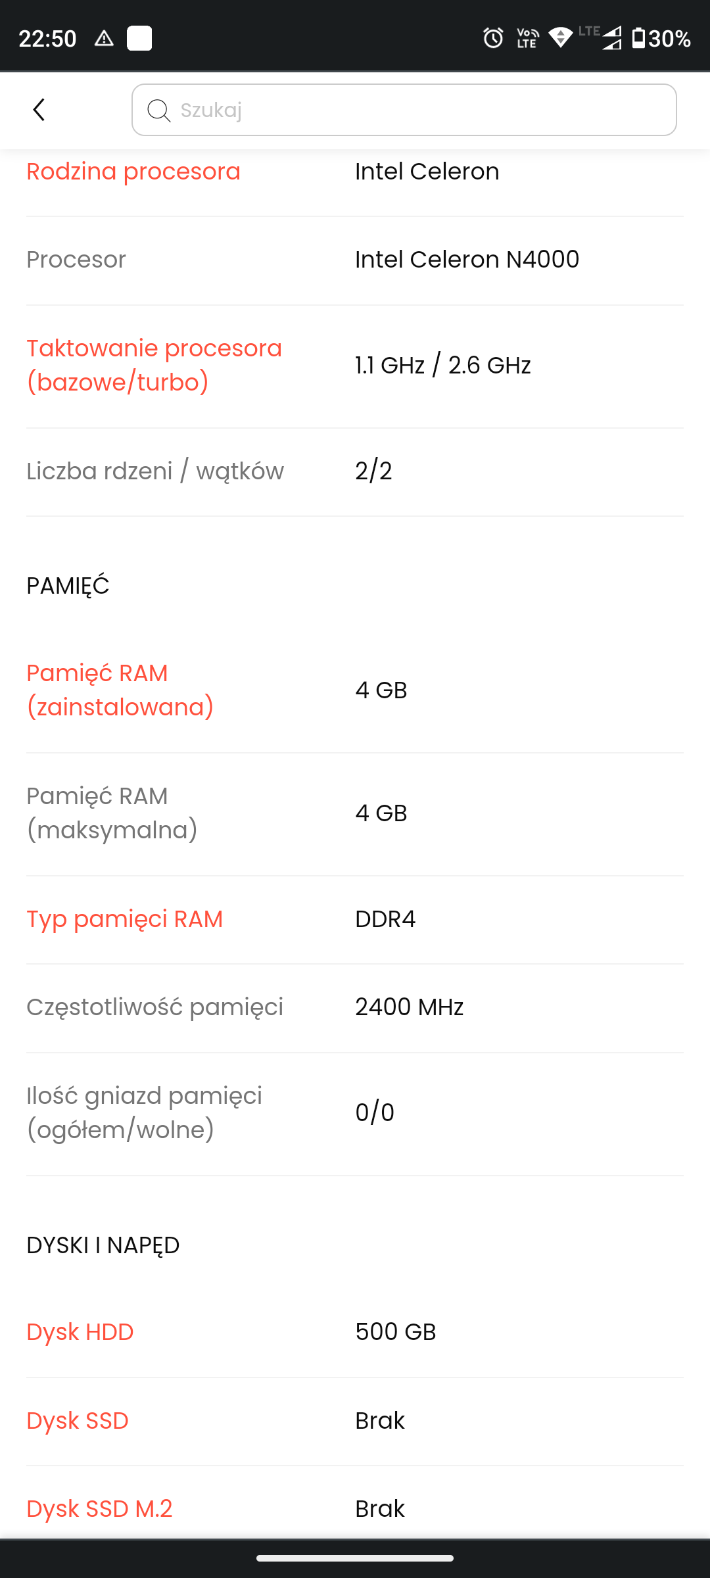Tap the white square notification icon

139,38
